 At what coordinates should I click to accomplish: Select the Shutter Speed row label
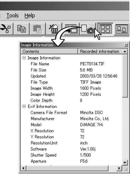click(x=43, y=155)
